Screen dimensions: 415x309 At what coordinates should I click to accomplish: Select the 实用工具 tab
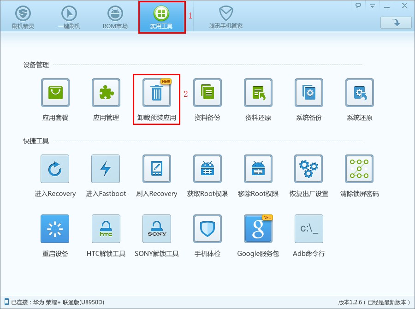click(161, 17)
